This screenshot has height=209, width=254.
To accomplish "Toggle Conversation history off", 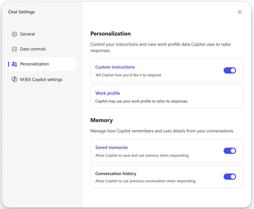I will pos(230,177).
